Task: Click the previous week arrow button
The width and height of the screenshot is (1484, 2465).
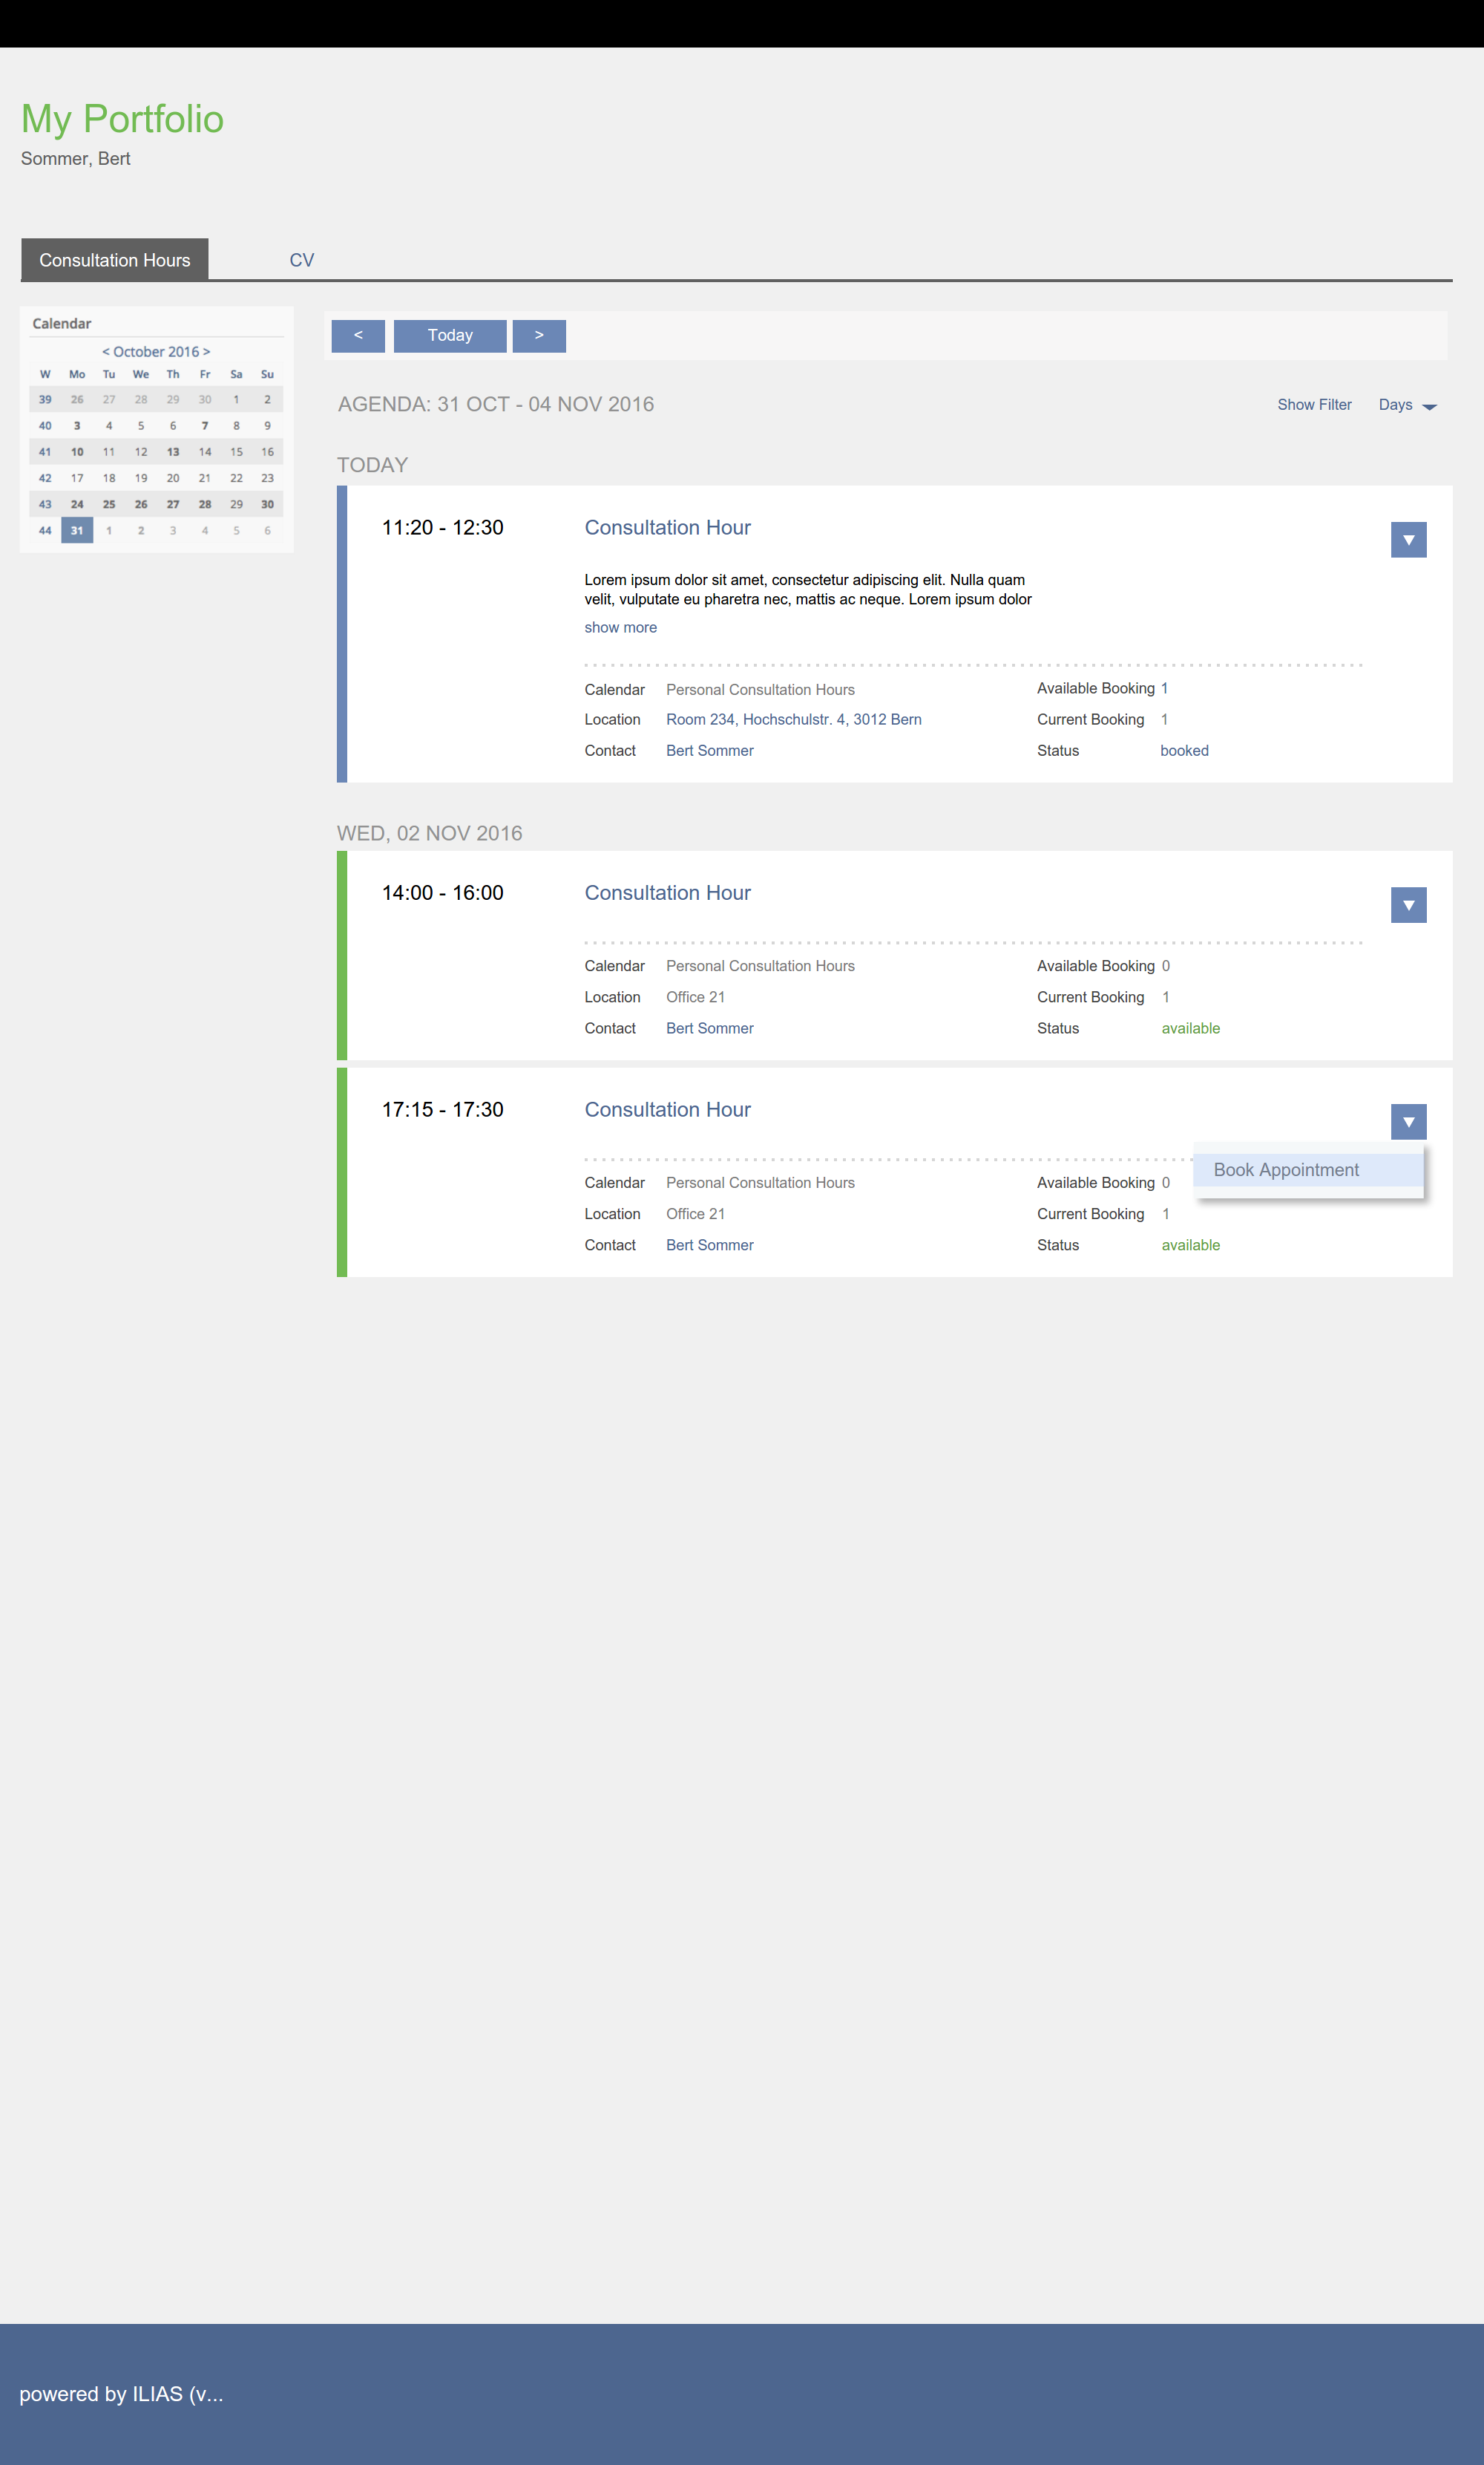Action: click(358, 336)
